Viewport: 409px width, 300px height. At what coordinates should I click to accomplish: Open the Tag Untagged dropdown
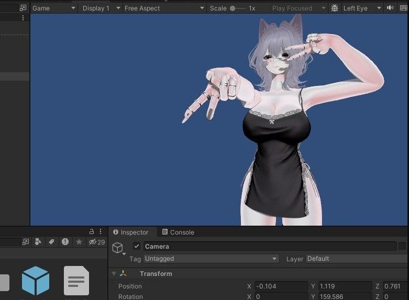[x=211, y=259]
